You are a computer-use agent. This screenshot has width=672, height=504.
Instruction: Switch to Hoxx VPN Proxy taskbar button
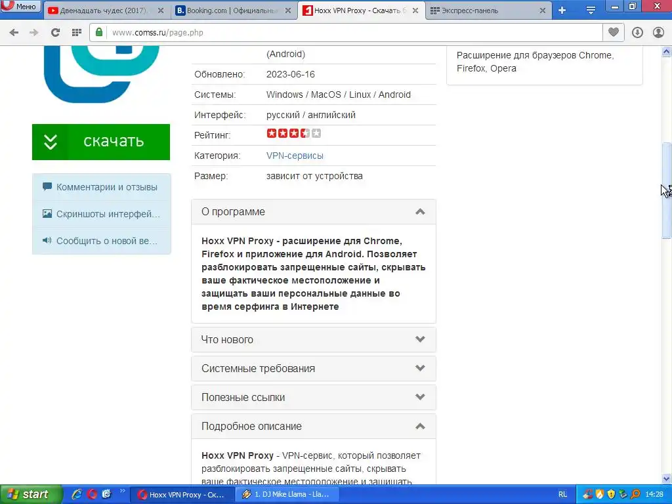pyautogui.click(x=182, y=495)
